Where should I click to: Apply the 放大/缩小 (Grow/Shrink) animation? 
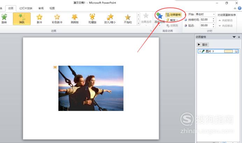[110, 19]
